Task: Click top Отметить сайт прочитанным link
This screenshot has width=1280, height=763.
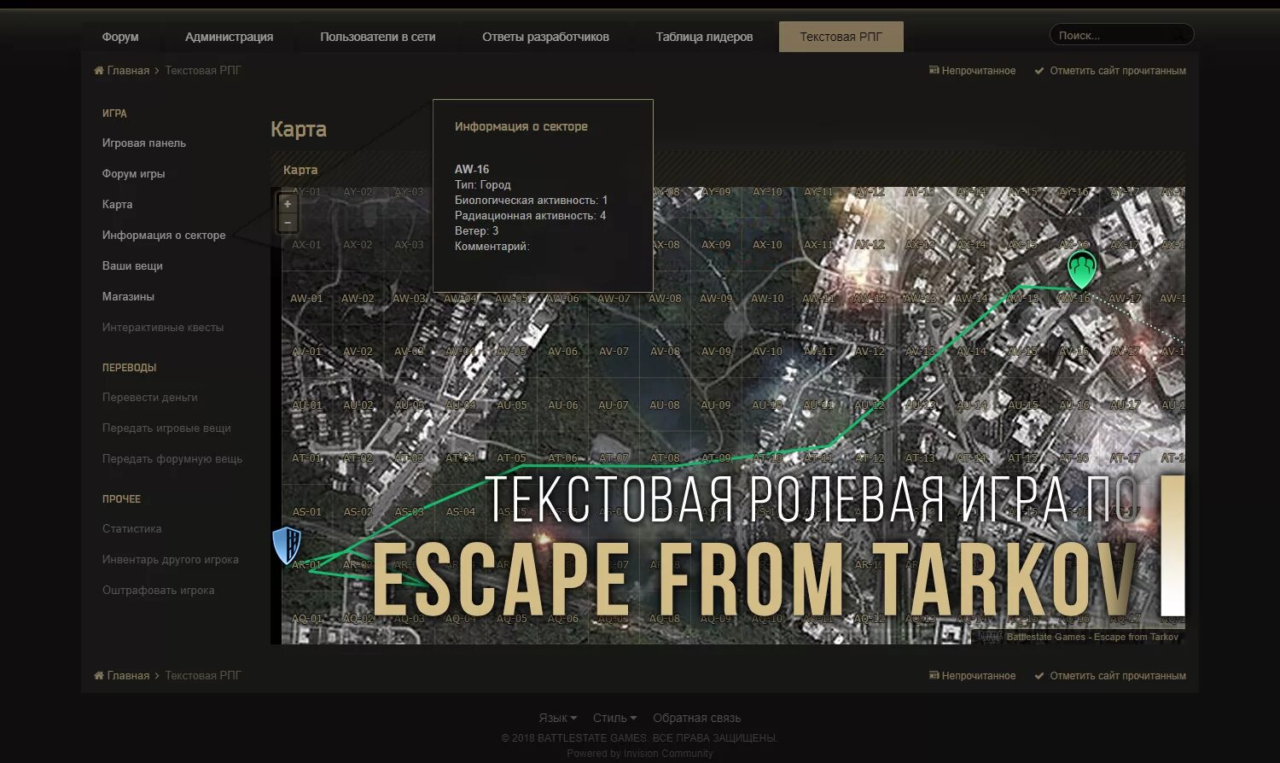Action: pos(1118,71)
